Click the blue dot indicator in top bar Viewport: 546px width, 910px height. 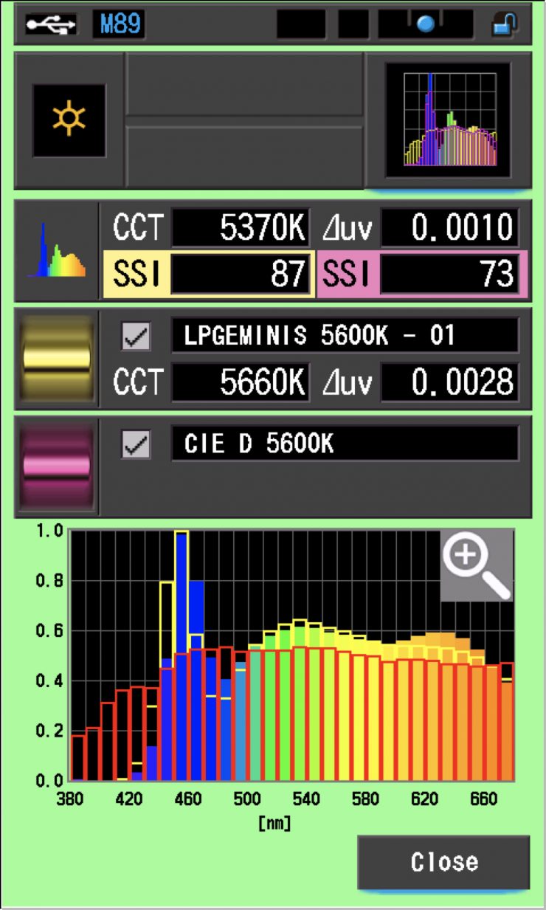(x=426, y=25)
